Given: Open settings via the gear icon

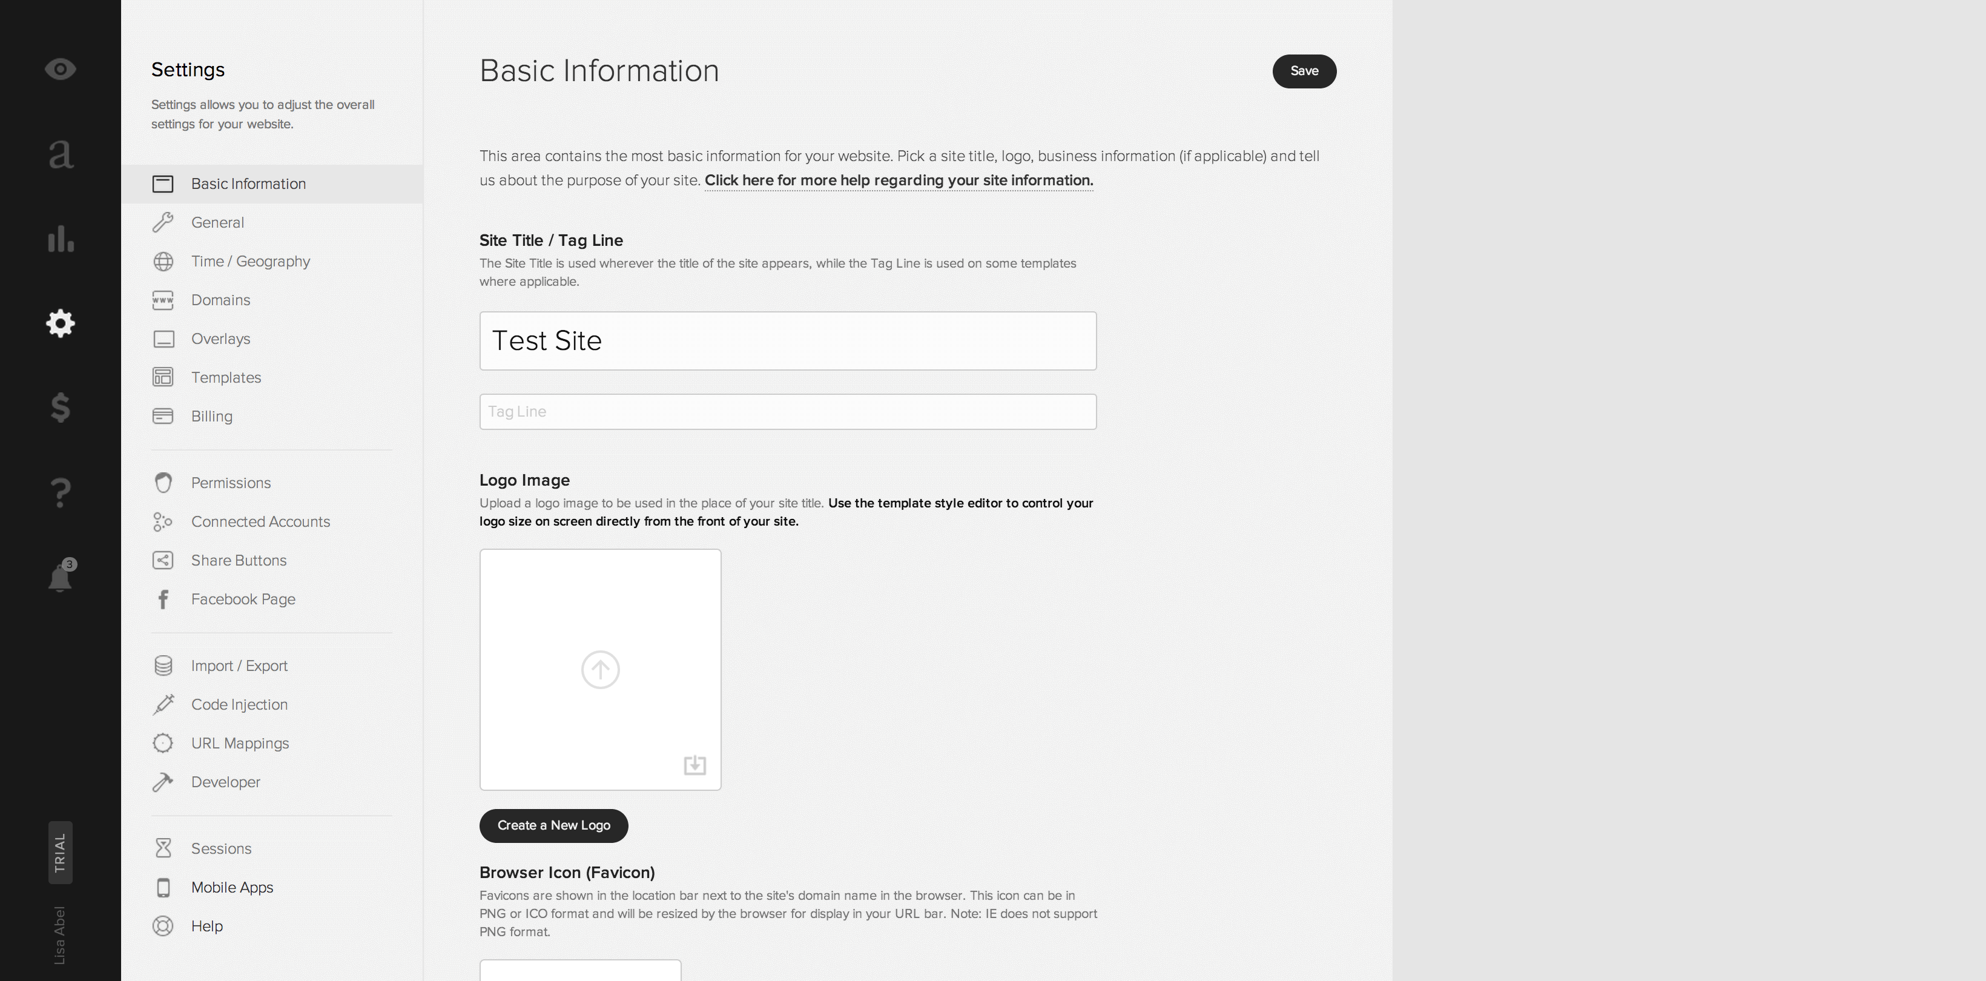Looking at the screenshot, I should (x=60, y=323).
